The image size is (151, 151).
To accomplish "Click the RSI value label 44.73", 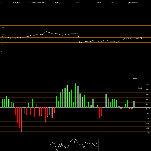I will (x=139, y=38).
